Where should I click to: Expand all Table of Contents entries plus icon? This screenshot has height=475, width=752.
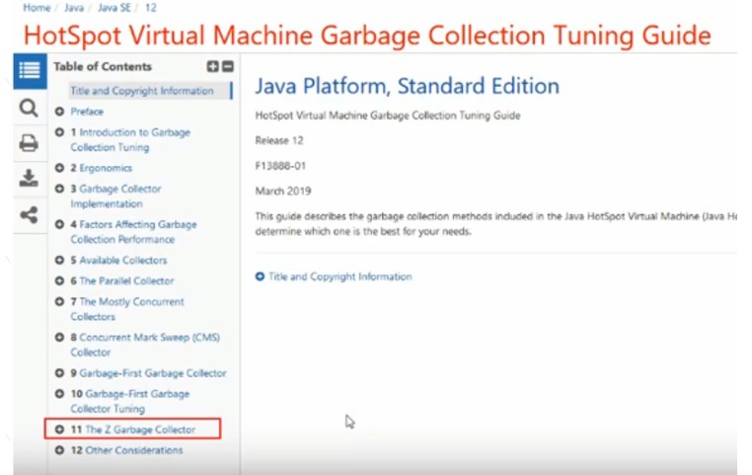click(212, 67)
